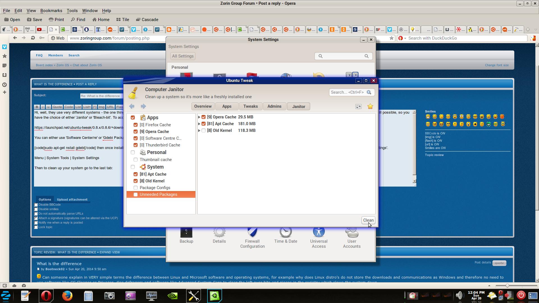
Task: Reload page with the Opera reload icon
Action: pyautogui.click(x=33, y=38)
